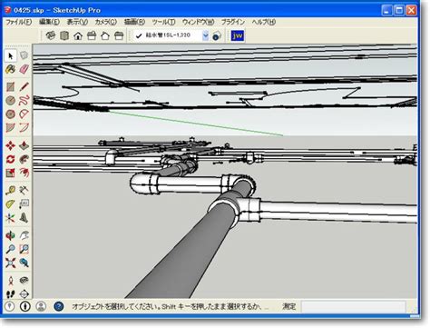Open the Layer Manager icon
The width and height of the screenshot is (430, 328).
click(x=217, y=36)
